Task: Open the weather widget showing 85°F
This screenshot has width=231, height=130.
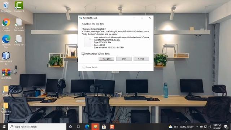Action: [181, 127]
